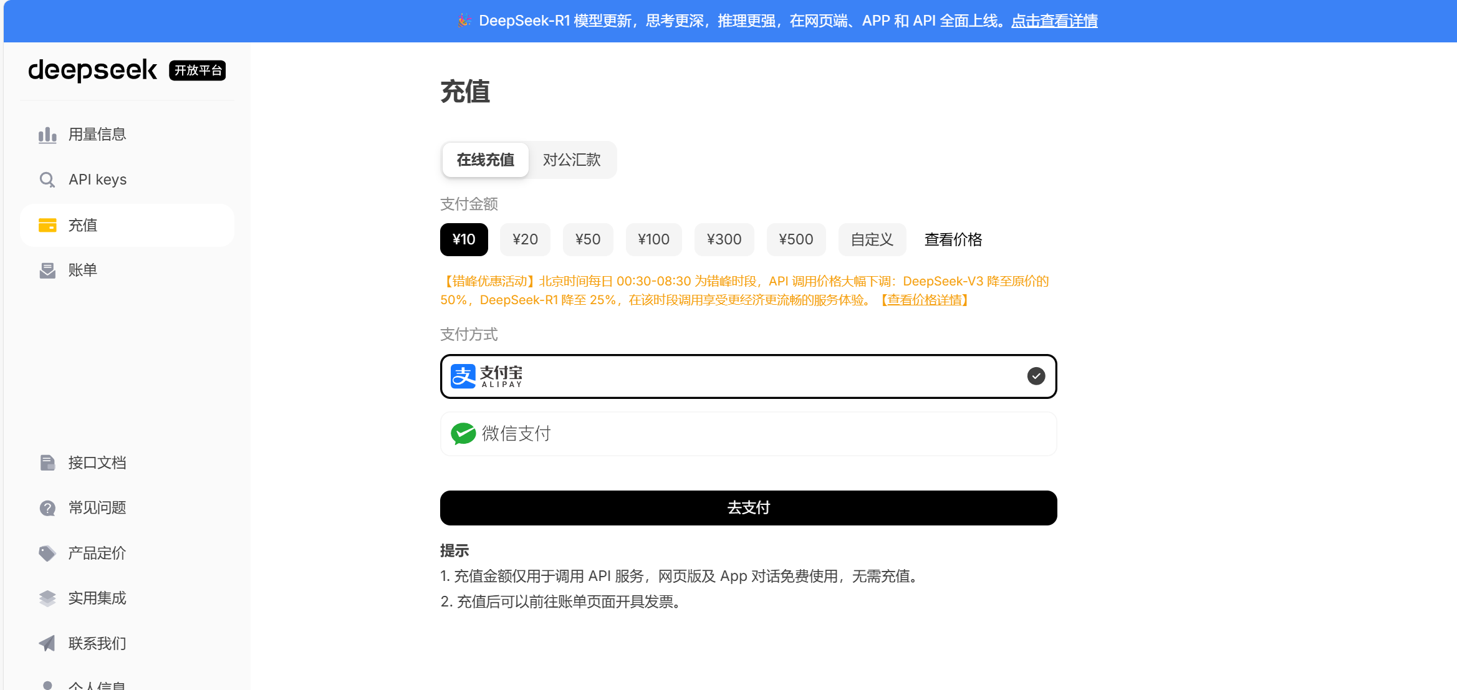This screenshot has height=690, width=1457.
Task: Click the envelope icon for 账单
Action: [47, 271]
